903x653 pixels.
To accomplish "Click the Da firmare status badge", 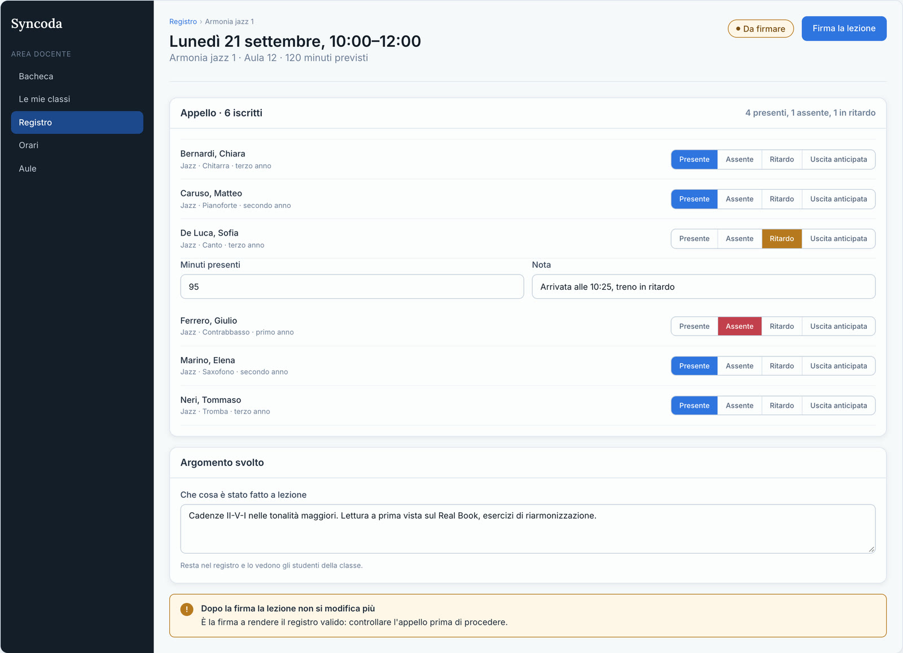I will point(760,29).
